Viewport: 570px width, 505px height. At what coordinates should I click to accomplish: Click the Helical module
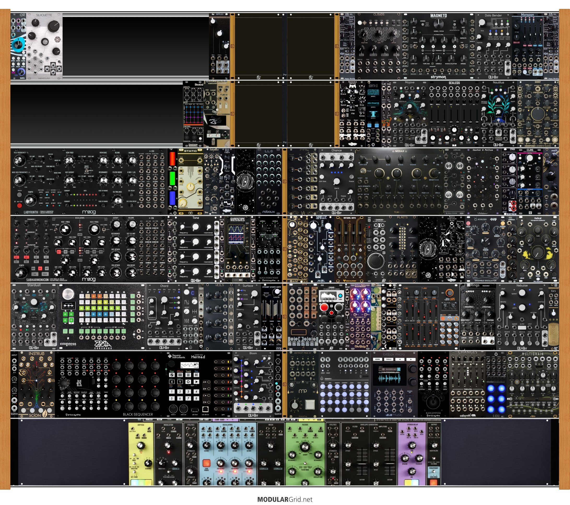[x=538, y=249]
